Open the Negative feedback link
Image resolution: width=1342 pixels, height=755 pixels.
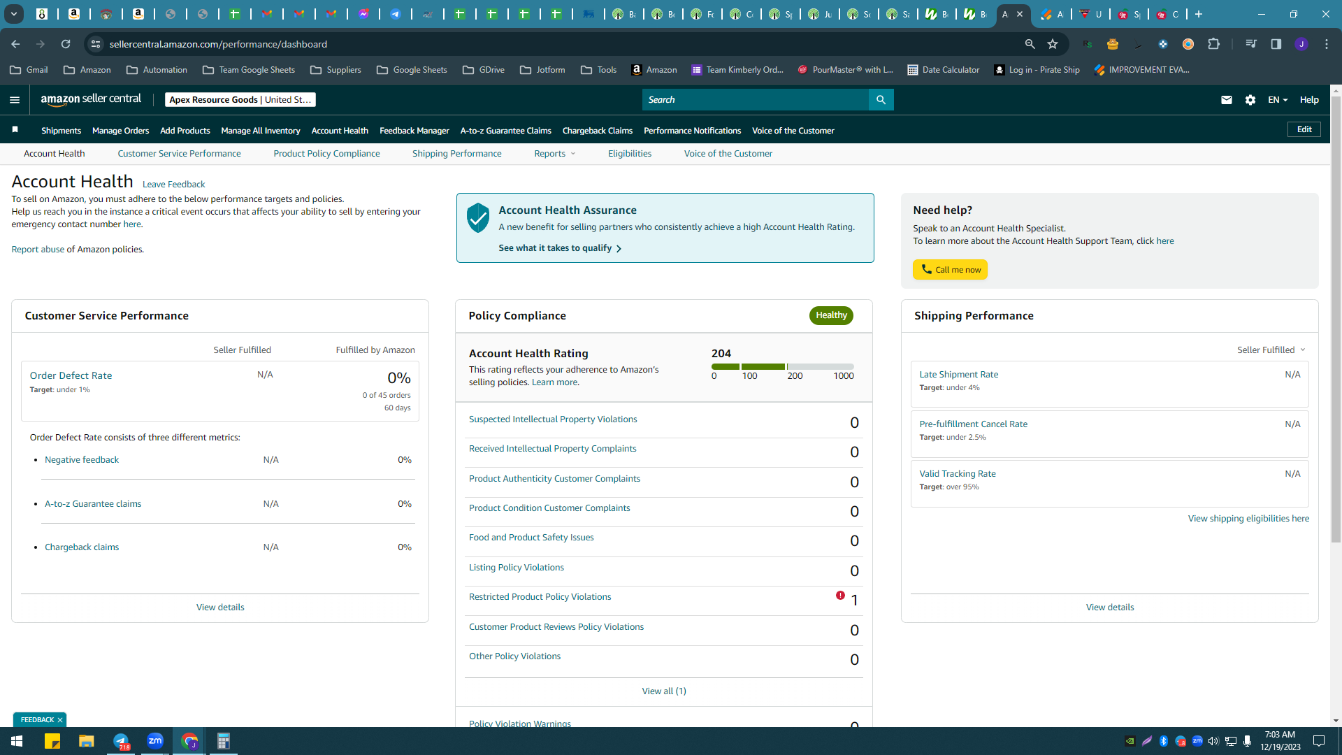(82, 460)
